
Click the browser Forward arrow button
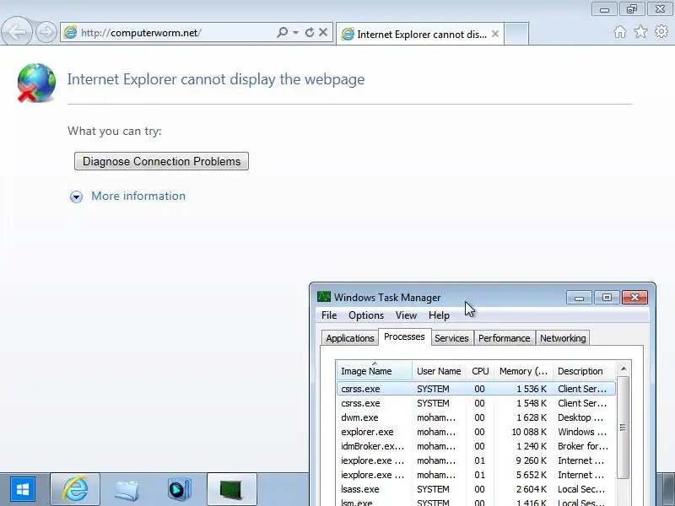[x=46, y=32]
